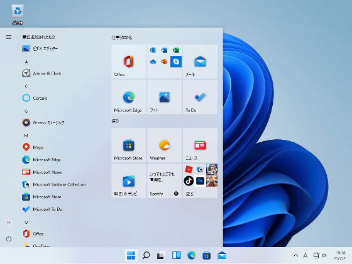
Task: Expand the Start menu hamburger button
Action: [9, 37]
